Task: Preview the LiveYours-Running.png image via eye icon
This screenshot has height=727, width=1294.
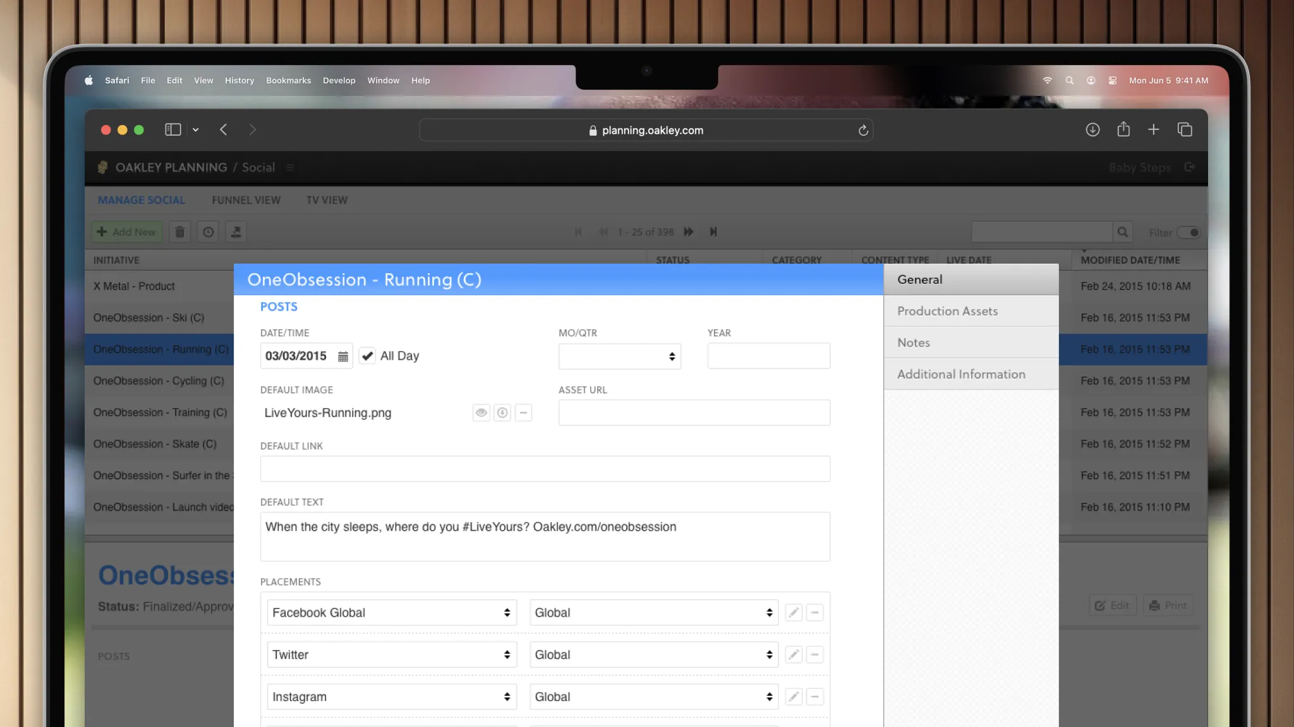Action: (x=481, y=413)
